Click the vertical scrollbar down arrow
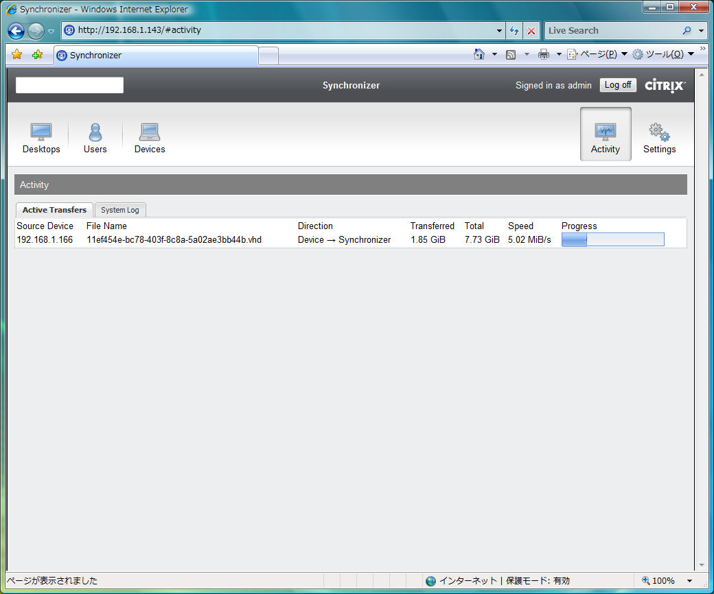The height and width of the screenshot is (594, 714). click(x=702, y=565)
